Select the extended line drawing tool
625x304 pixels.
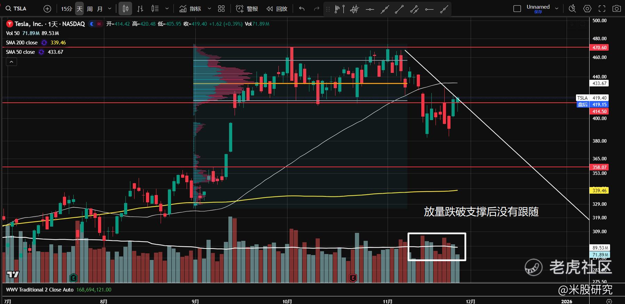tap(384, 9)
